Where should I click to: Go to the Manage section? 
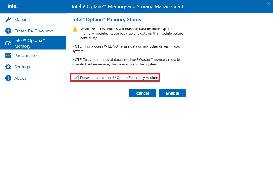[22, 19]
